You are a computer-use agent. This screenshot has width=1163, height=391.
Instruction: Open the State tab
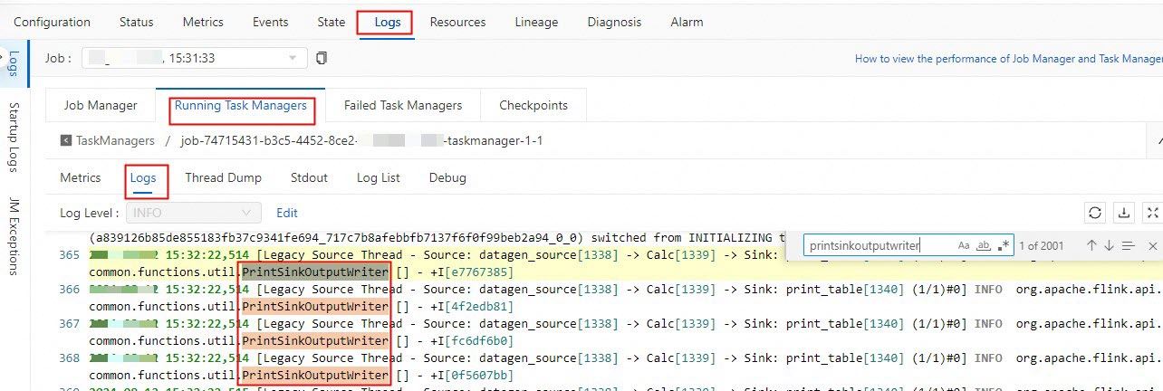click(332, 22)
